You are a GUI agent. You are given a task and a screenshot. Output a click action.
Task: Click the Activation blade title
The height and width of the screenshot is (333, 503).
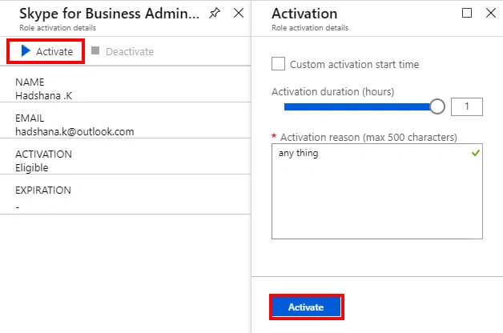[304, 14]
